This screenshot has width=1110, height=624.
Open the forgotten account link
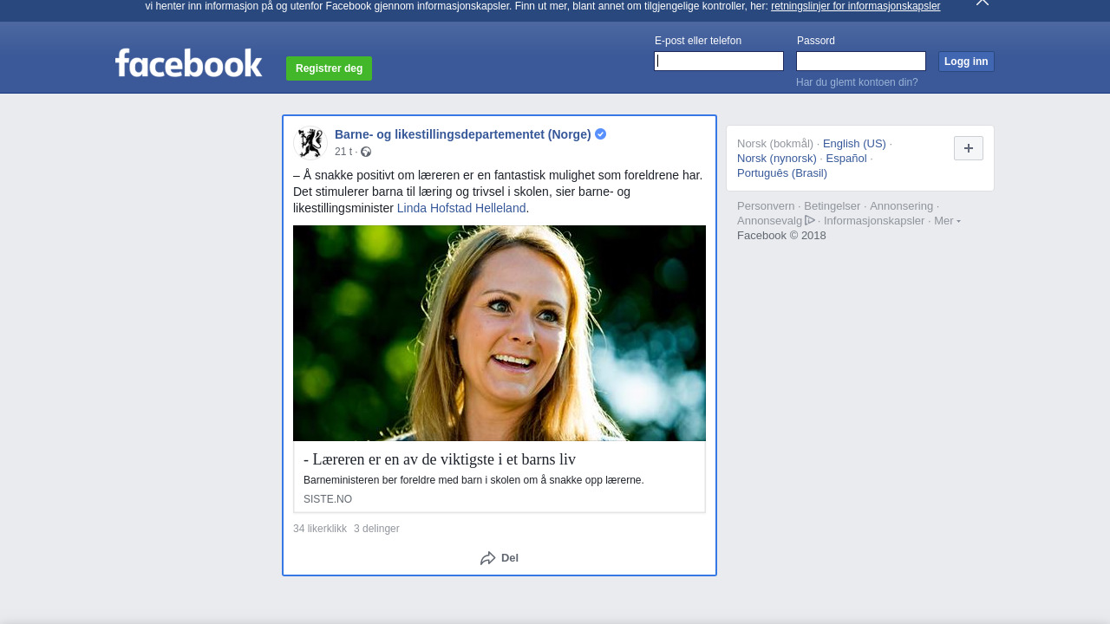pos(857,82)
